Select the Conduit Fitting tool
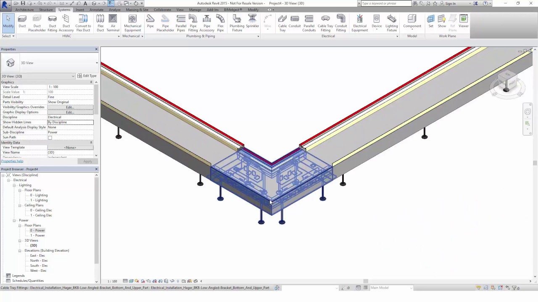Image resolution: width=538 pixels, height=302 pixels. tap(341, 23)
